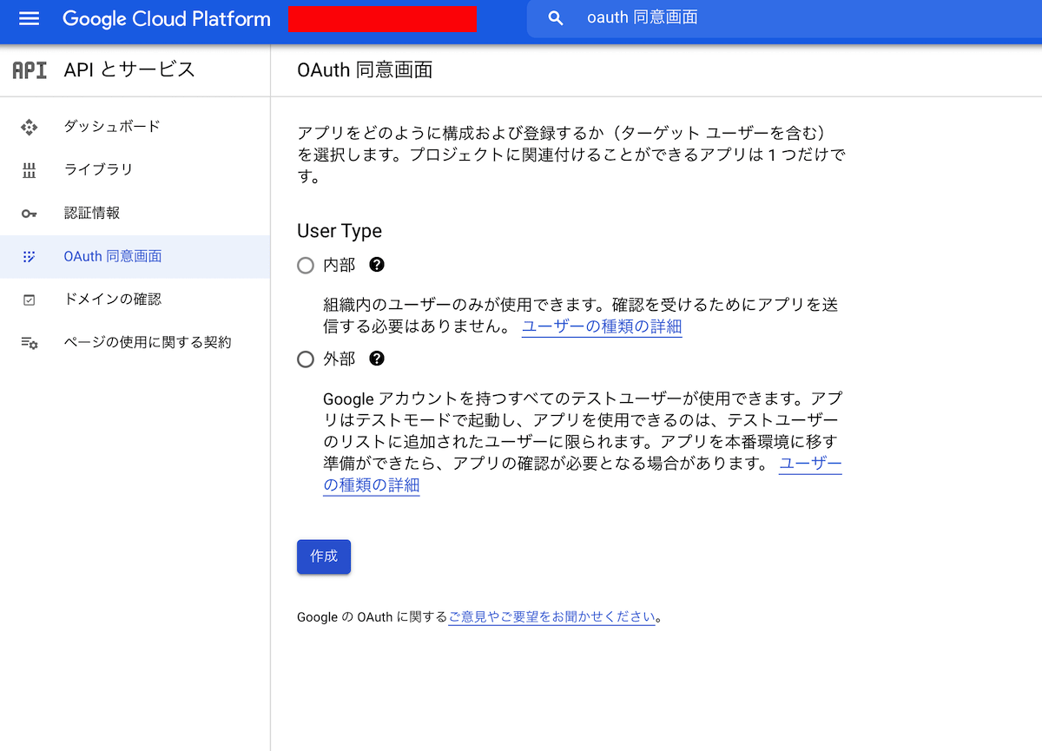Click the ライブラリ sidebar icon
This screenshot has width=1042, height=751.
click(x=30, y=170)
